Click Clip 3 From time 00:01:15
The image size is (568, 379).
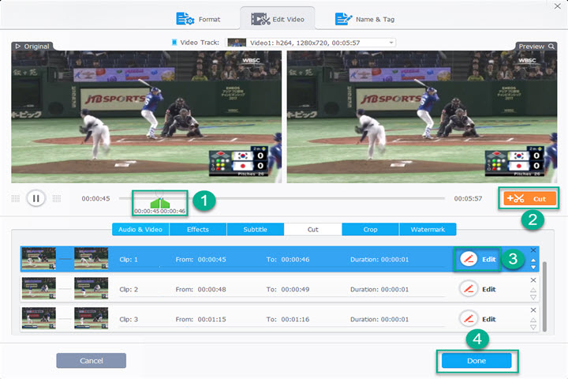212,319
